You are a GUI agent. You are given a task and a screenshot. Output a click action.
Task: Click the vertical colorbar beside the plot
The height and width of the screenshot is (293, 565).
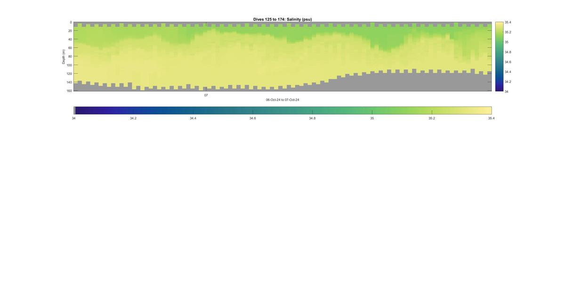pos(499,57)
